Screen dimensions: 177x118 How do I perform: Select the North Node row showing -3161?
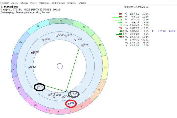[x=137, y=40]
